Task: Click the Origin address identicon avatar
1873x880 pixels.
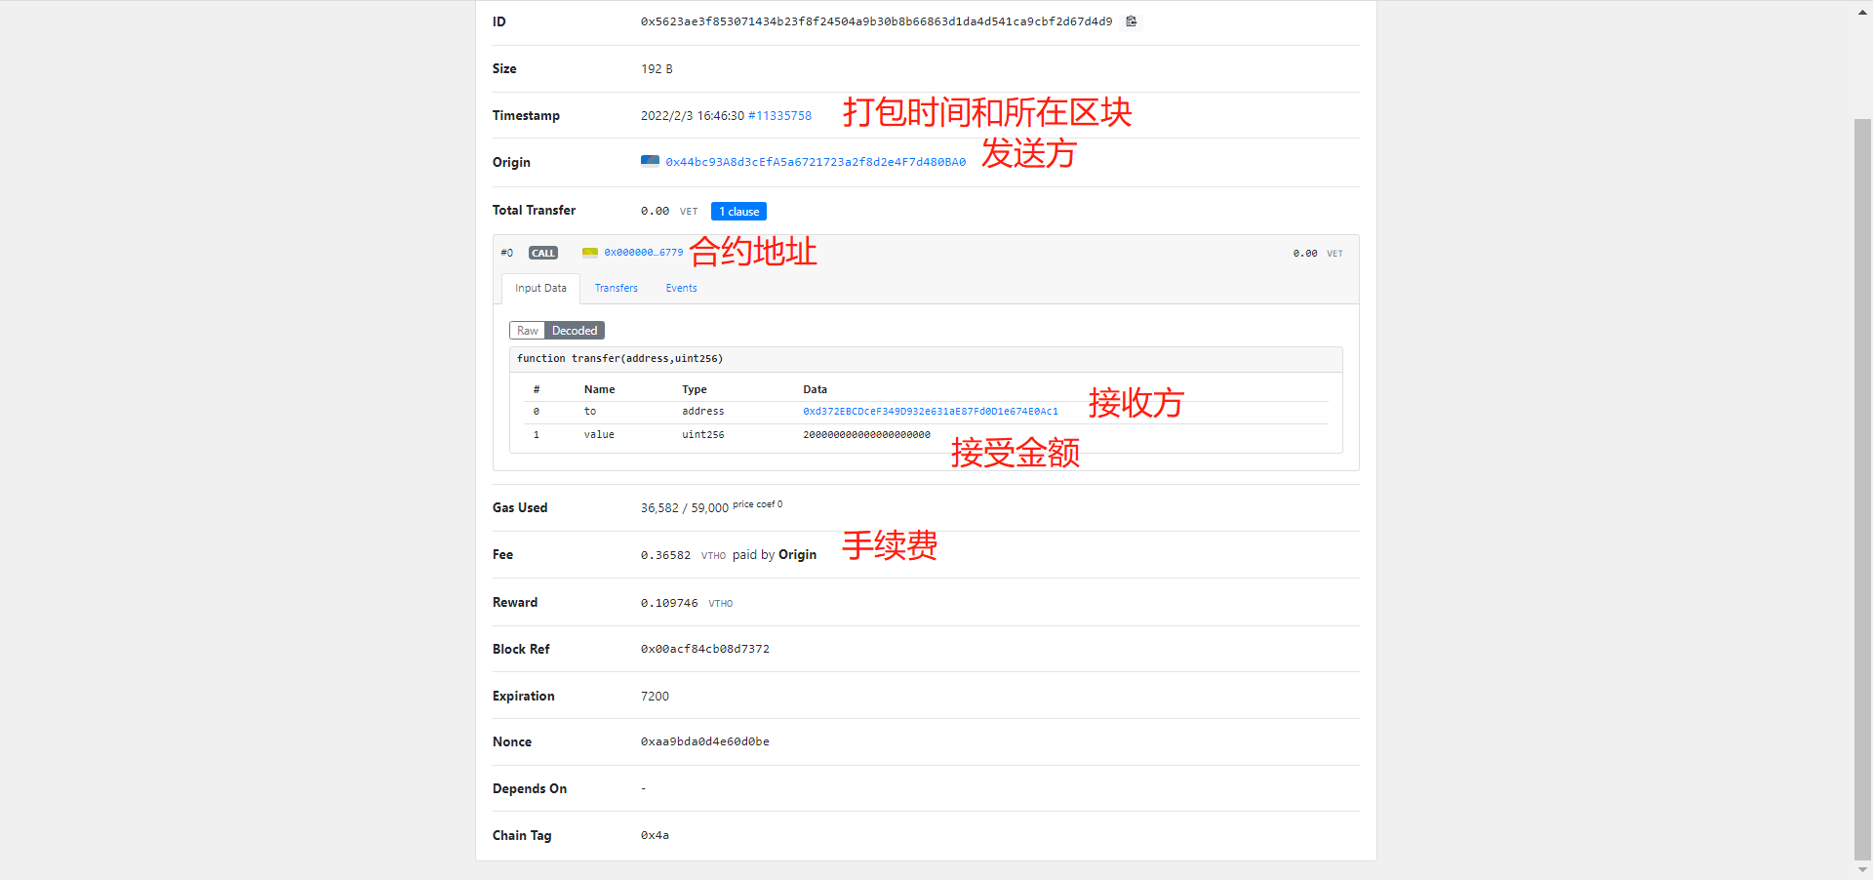Action: pos(650,161)
